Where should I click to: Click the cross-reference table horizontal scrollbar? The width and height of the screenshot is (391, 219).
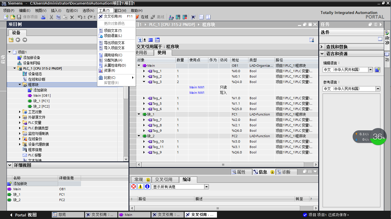click(x=223, y=165)
